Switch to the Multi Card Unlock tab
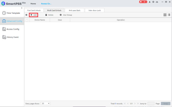The width and height of the screenshot is (172, 107). (x=54, y=10)
